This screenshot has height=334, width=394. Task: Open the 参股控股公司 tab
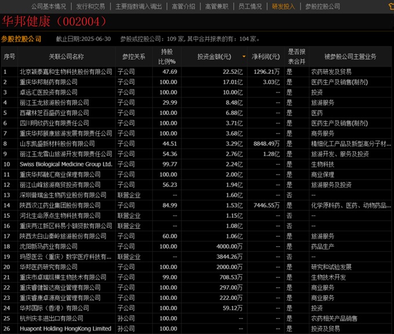click(x=322, y=6)
